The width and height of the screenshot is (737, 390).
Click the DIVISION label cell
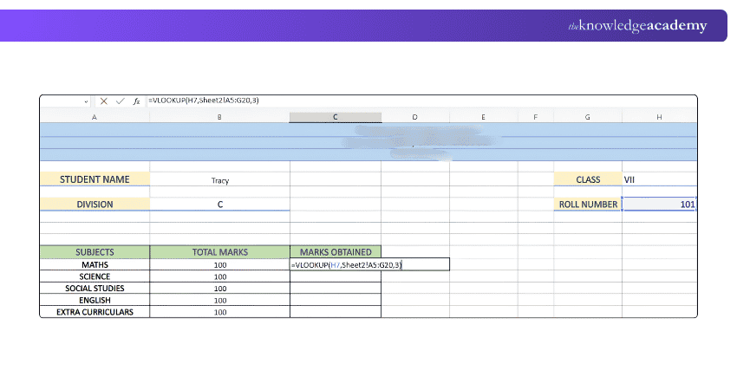(x=95, y=204)
